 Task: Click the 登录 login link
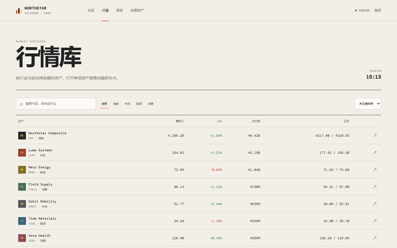pos(378,10)
